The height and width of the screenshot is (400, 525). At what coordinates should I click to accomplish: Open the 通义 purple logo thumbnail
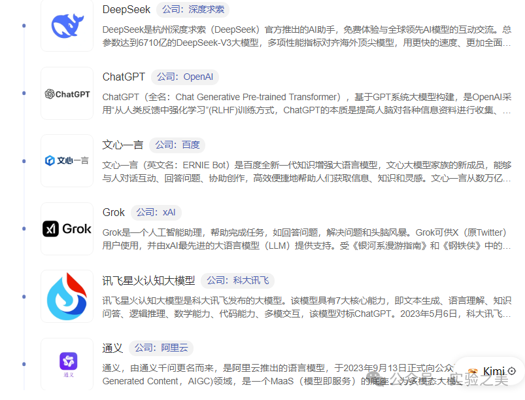(67, 364)
